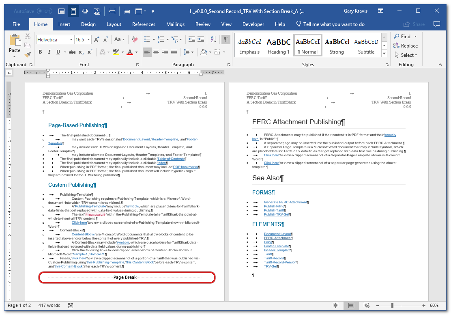
Task: Open the numbering style dropdown arrow
Action: click(168, 39)
